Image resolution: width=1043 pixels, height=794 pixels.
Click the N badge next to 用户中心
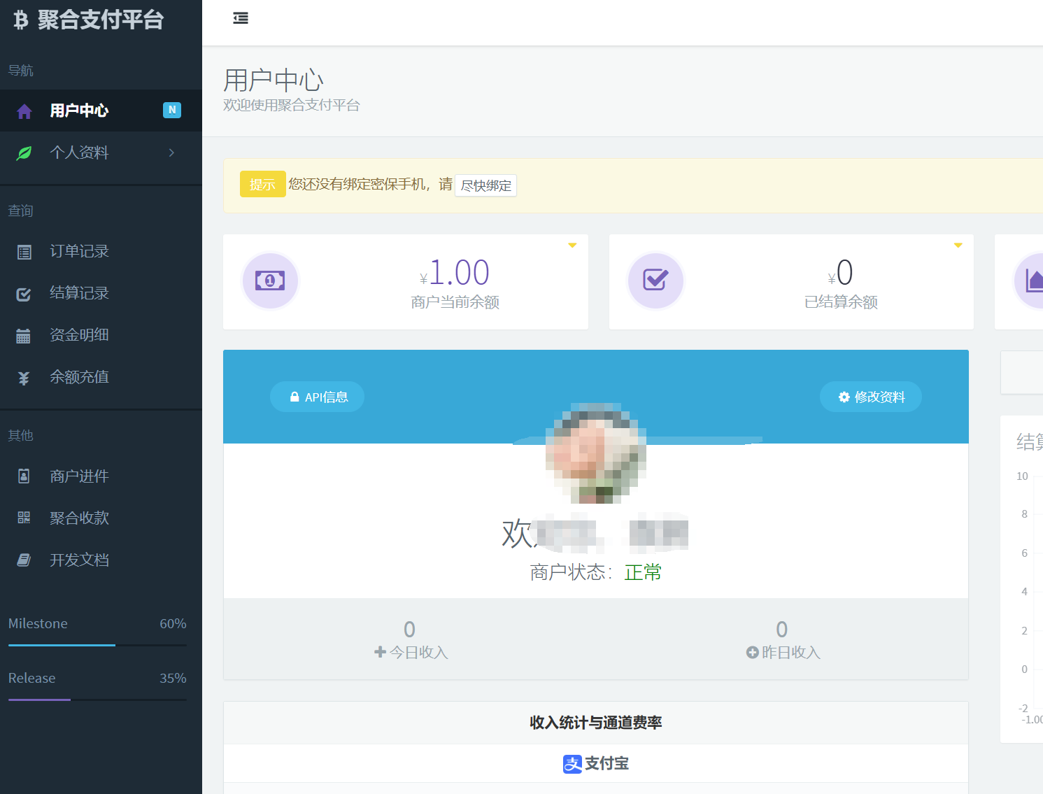[x=171, y=110]
